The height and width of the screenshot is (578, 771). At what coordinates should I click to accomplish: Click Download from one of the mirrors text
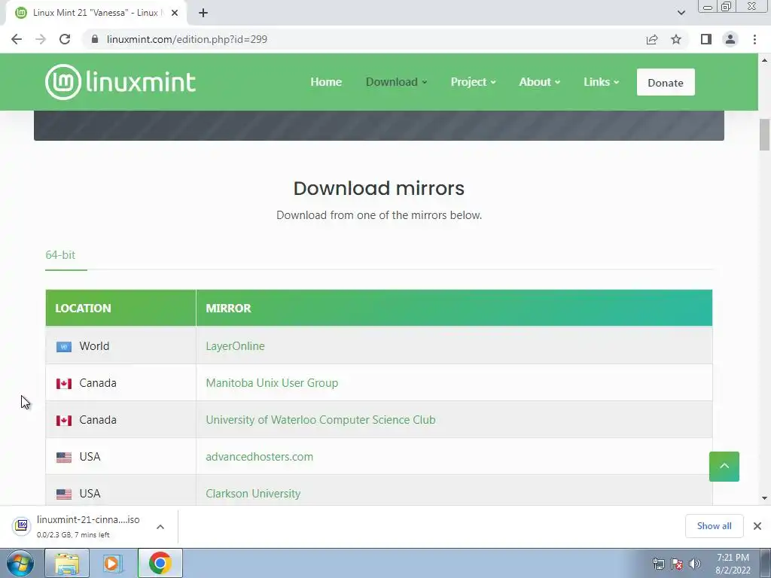pos(379,215)
